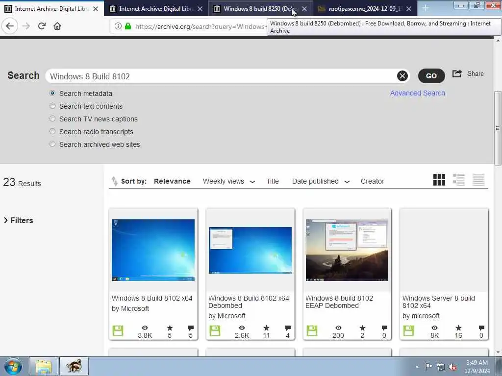Go back with the browser back arrow
502x376 pixels.
tap(10, 26)
